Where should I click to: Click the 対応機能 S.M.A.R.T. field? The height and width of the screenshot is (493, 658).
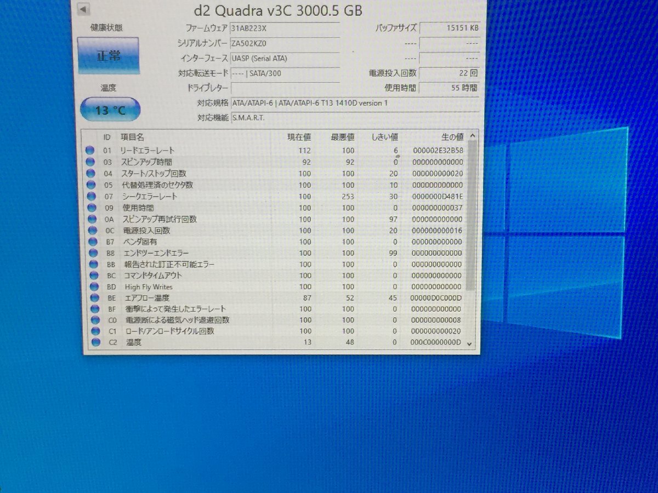pos(354,118)
